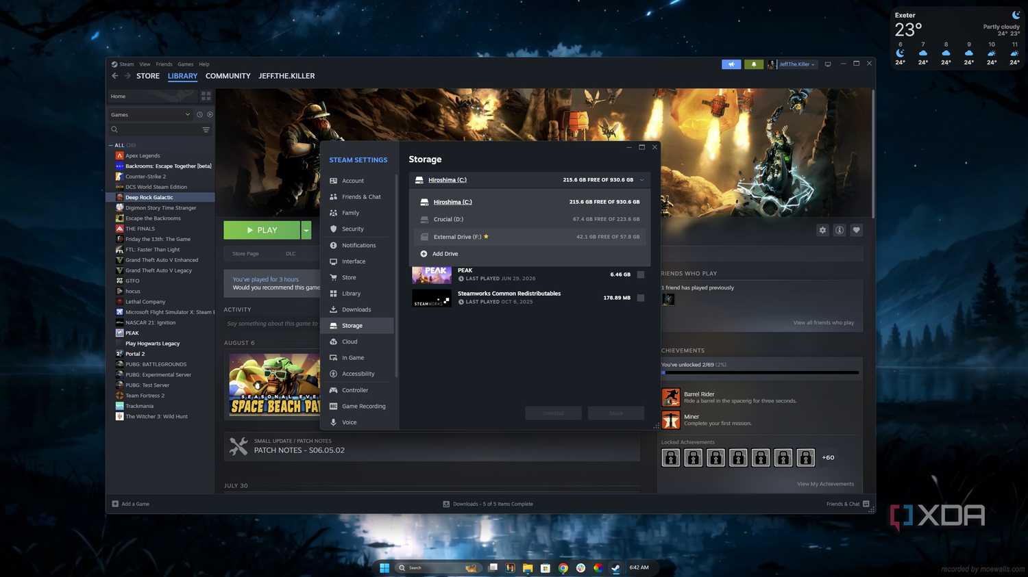
Task: Collapse the ALL games category
Action: [111, 146]
